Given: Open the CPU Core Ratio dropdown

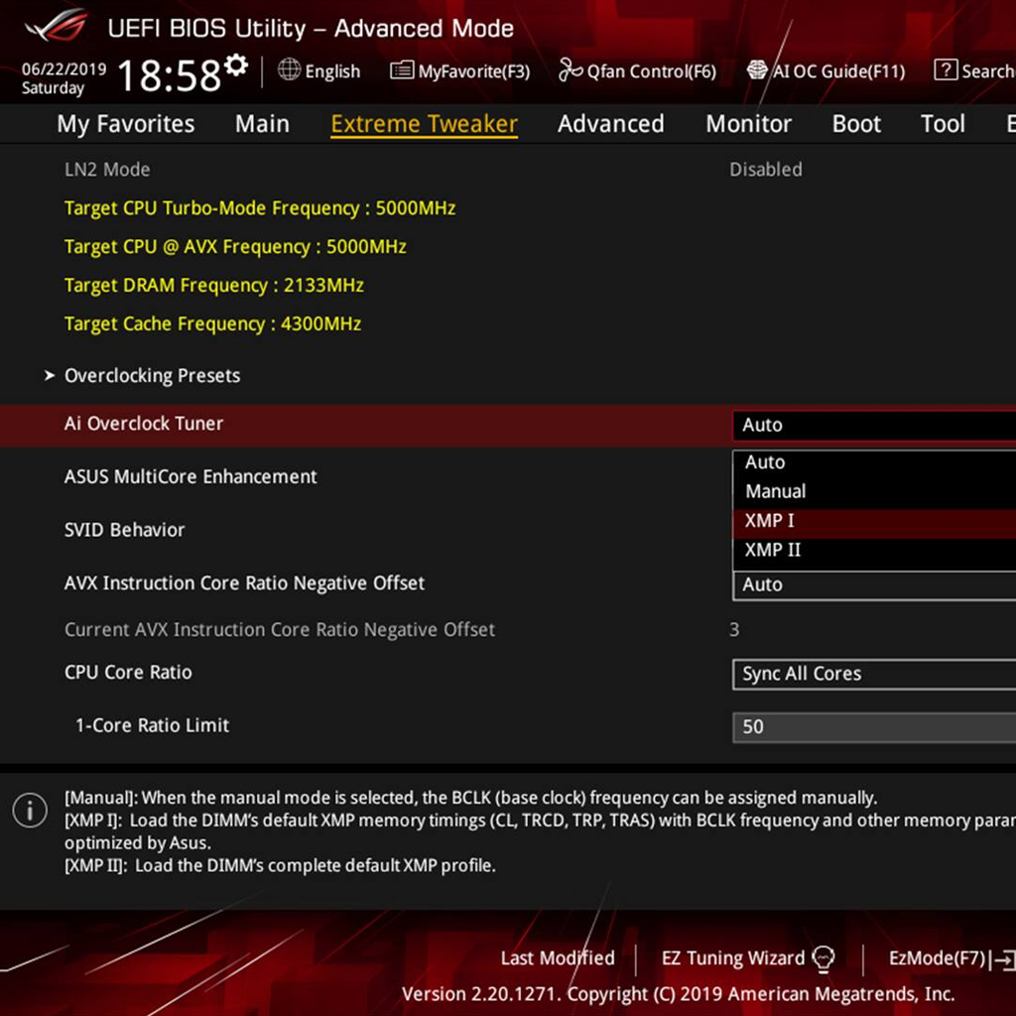Looking at the screenshot, I should click(x=873, y=674).
